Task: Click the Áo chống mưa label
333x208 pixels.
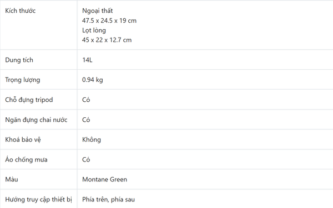Action: click(26, 159)
